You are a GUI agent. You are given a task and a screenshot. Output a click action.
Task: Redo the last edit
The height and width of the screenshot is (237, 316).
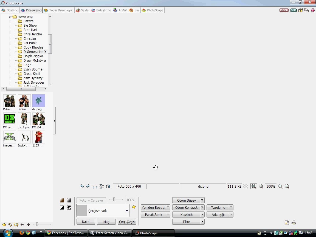click(88, 186)
